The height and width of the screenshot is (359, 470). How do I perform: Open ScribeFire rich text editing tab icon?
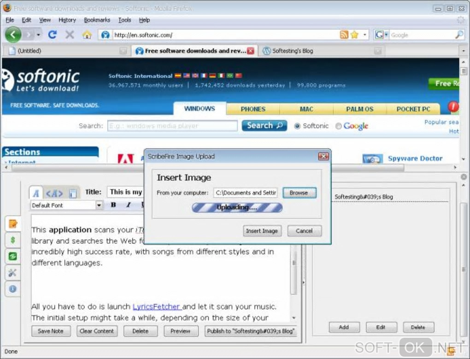36,193
